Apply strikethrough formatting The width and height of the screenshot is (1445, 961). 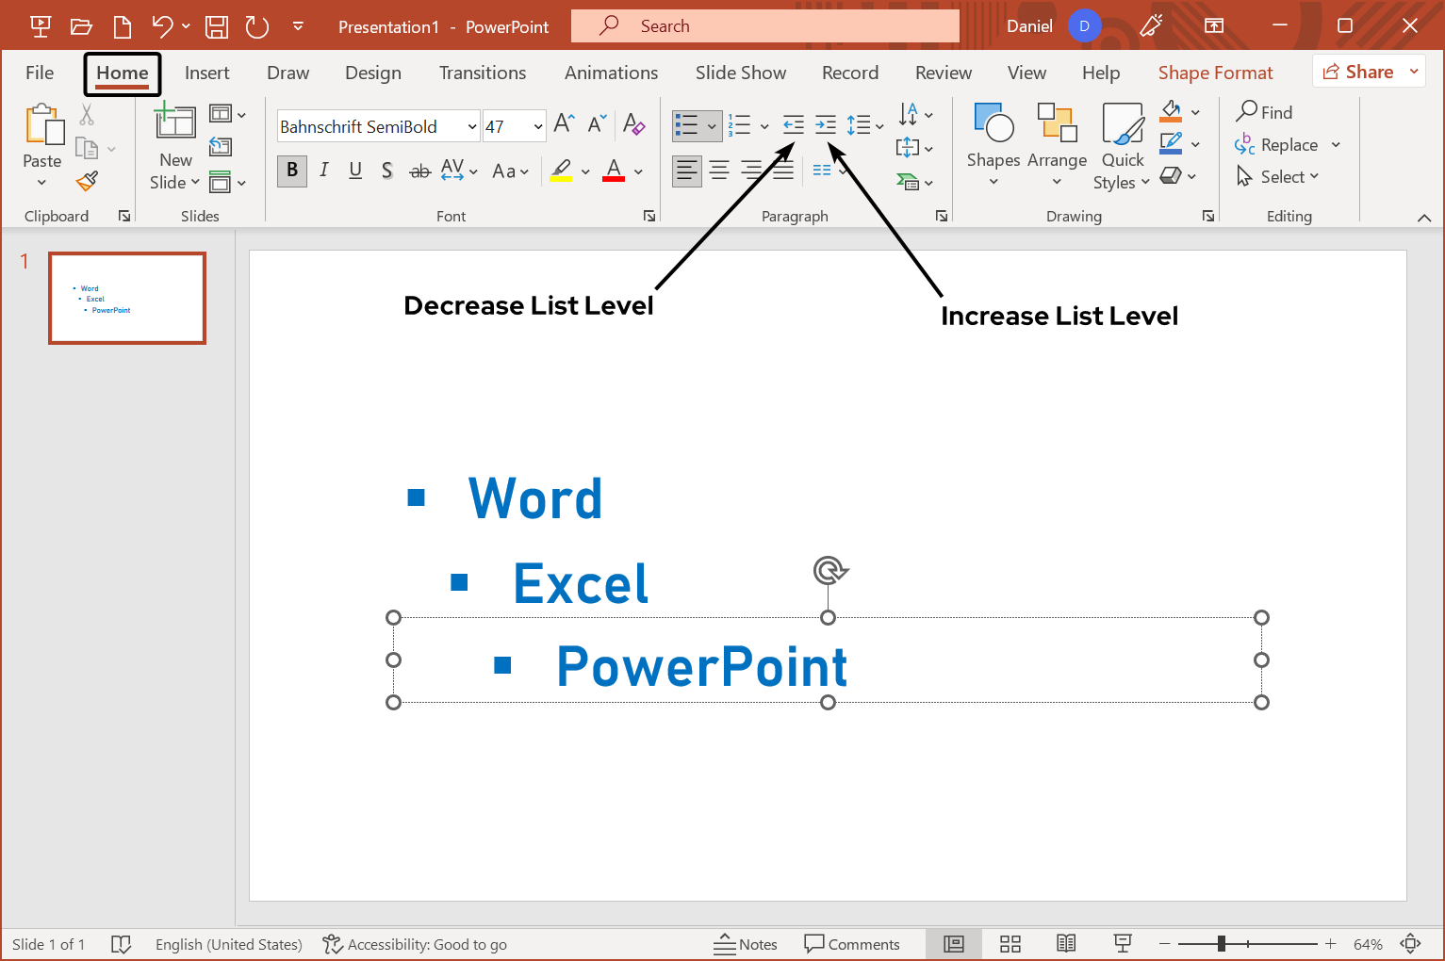[419, 171]
